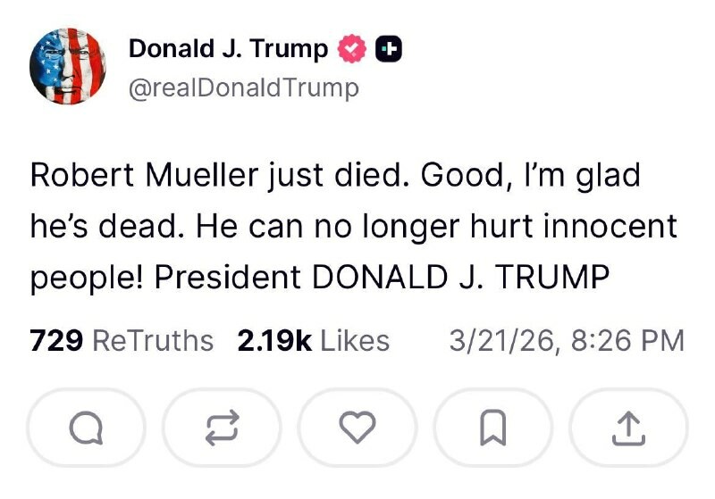This screenshot has width=715, height=499.
Task: Open the post by clicking its first line
Action: (335, 175)
